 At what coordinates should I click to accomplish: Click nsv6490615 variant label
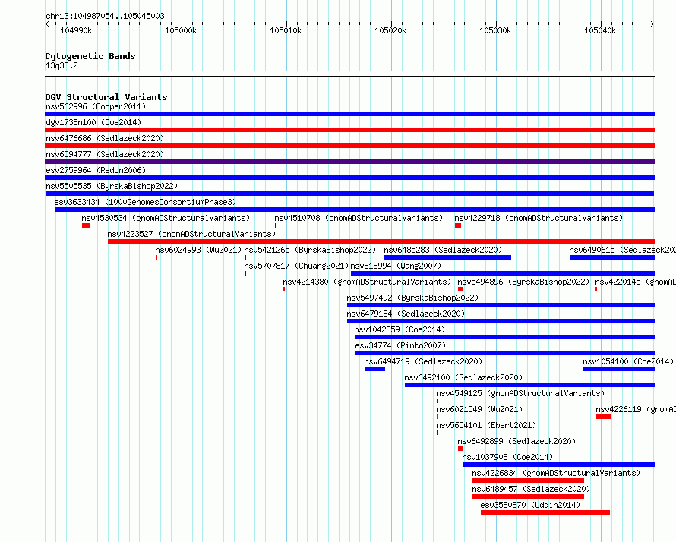[622, 250]
